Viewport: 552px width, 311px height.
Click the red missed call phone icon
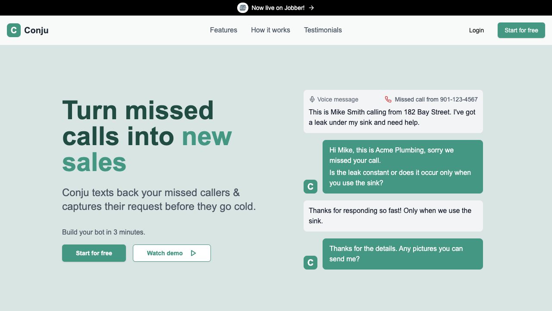(x=388, y=99)
